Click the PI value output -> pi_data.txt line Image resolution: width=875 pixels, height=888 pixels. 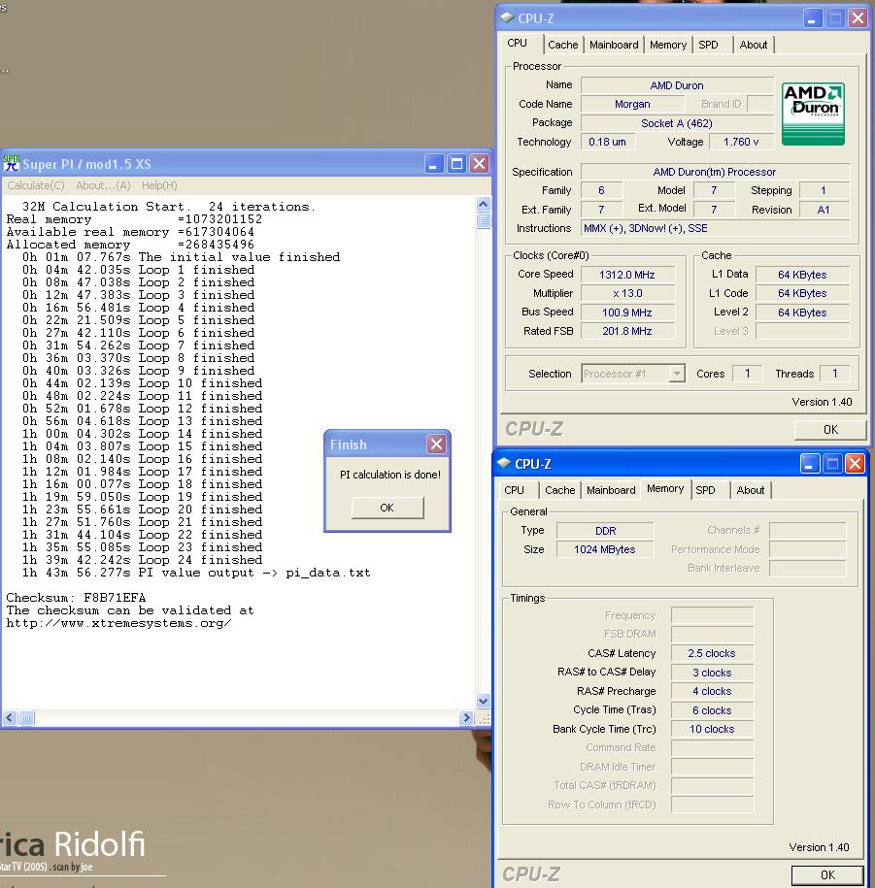(196, 573)
